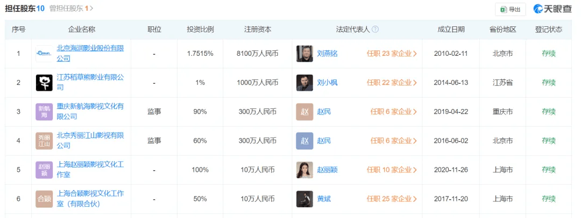Expand 任职 25 家企业 for 黄斌
Image resolution: width=581 pixels, height=218 pixels.
392,199
